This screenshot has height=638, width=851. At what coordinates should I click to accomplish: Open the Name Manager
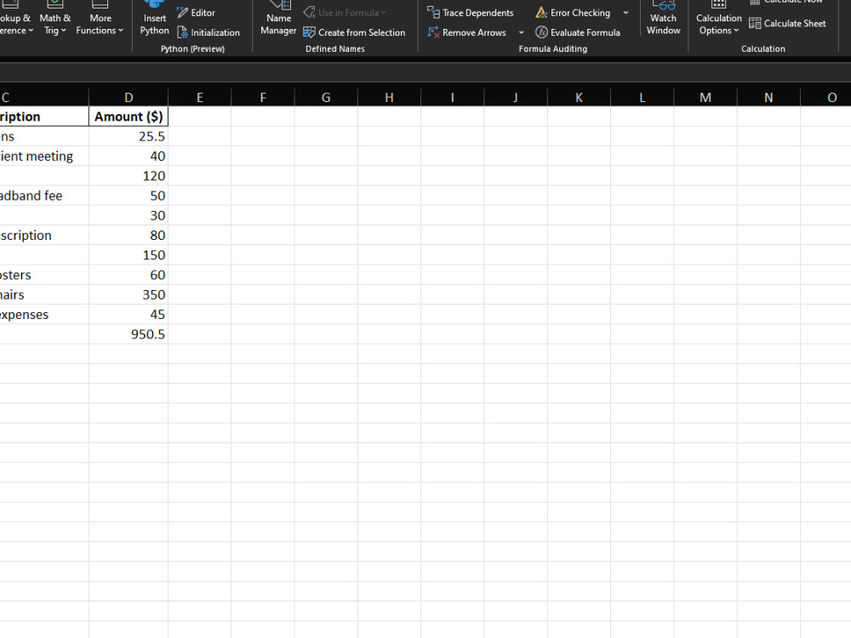278,19
